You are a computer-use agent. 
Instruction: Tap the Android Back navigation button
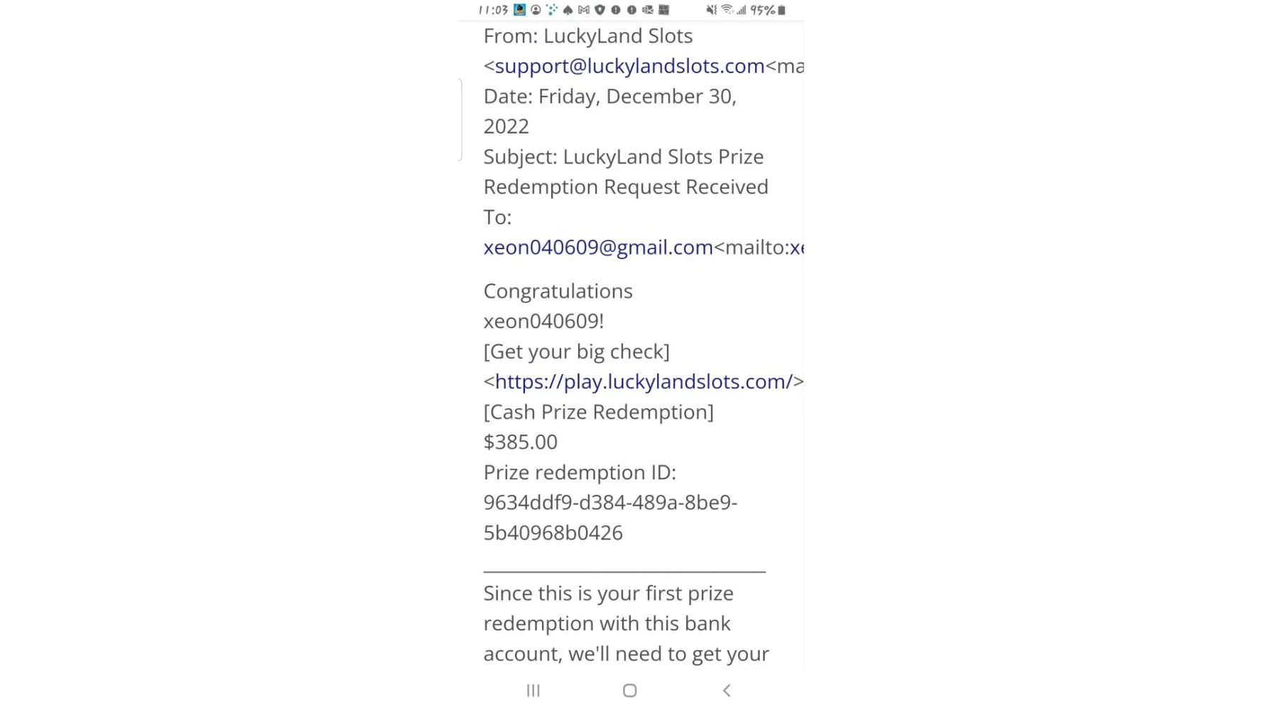(x=726, y=690)
